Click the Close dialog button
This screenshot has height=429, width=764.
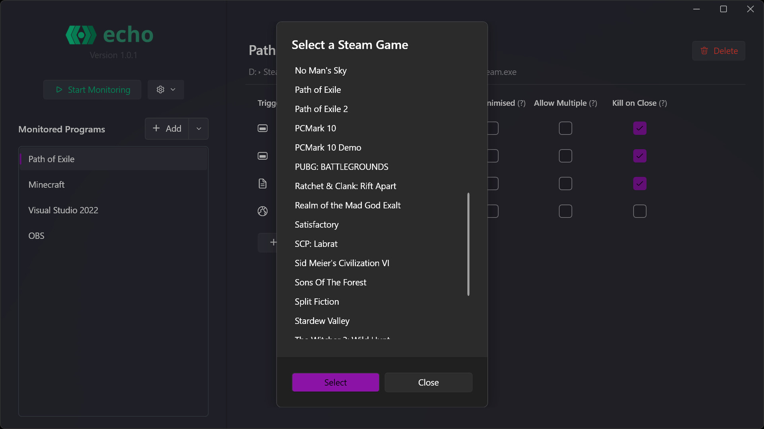(428, 383)
